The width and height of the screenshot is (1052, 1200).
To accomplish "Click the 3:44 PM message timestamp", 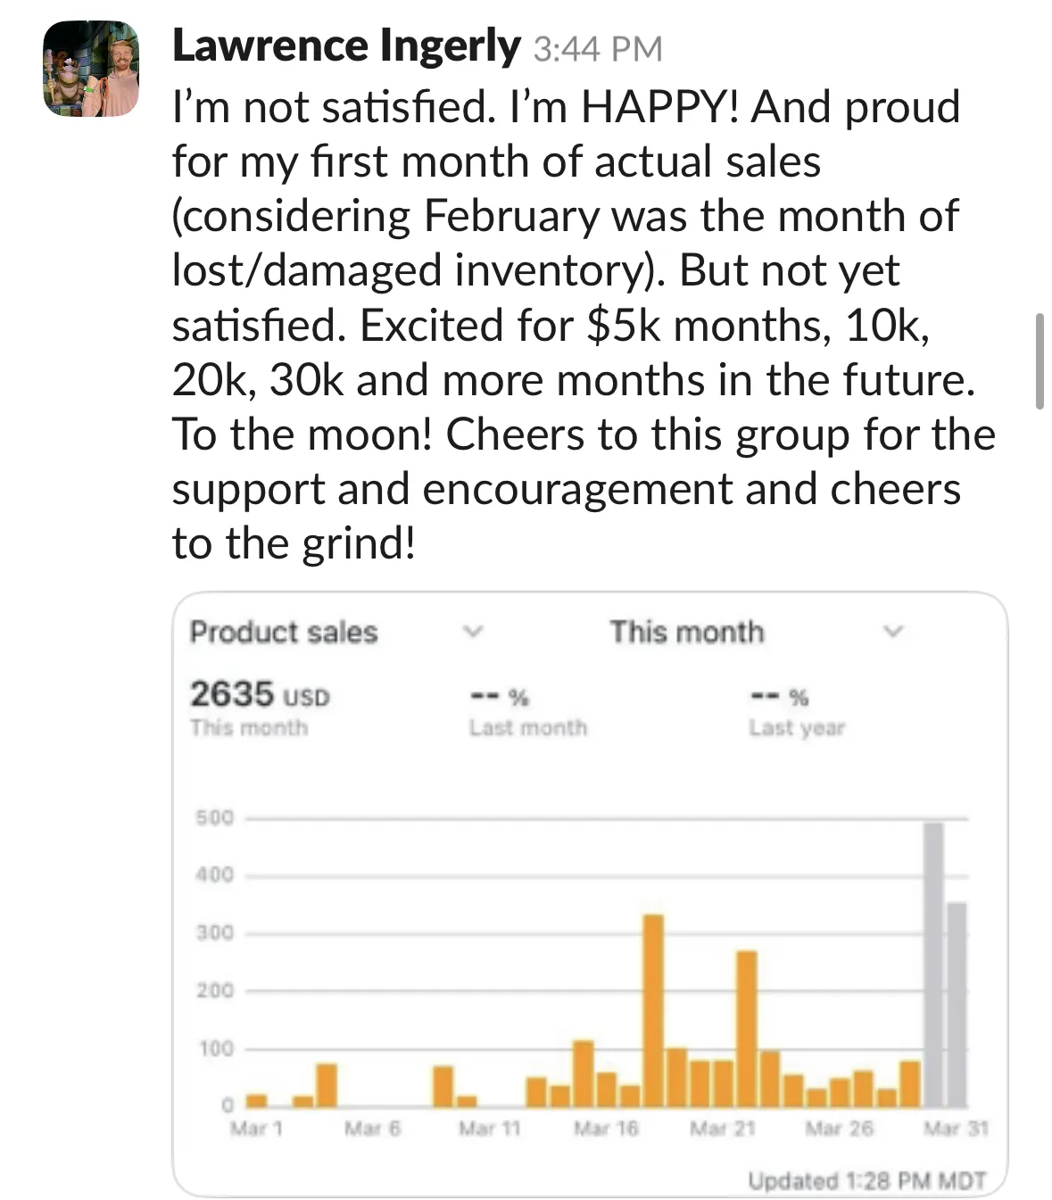I will [x=598, y=48].
